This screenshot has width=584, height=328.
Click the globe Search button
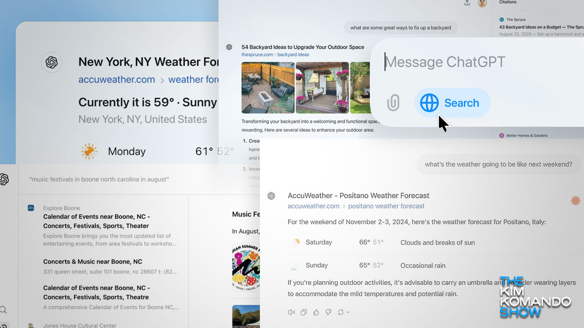452,103
